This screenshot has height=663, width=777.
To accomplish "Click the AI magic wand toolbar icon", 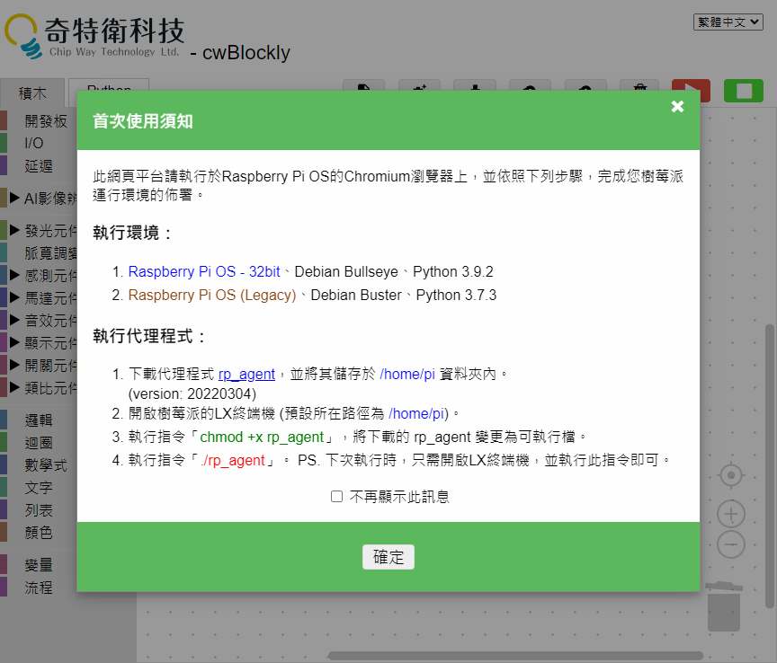I will [x=419, y=90].
